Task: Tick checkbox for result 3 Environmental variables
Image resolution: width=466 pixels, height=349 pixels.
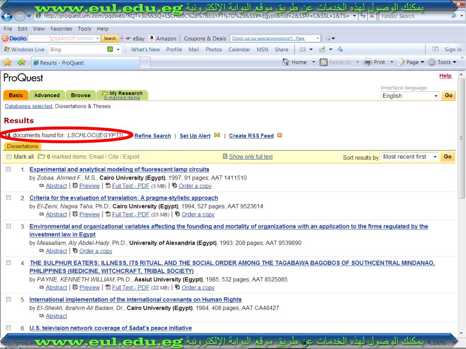Action: tap(9, 226)
